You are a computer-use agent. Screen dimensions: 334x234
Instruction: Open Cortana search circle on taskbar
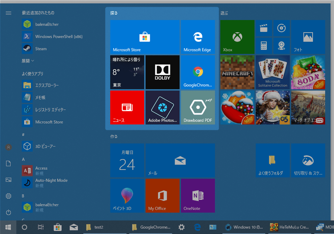pyautogui.click(x=25, y=227)
